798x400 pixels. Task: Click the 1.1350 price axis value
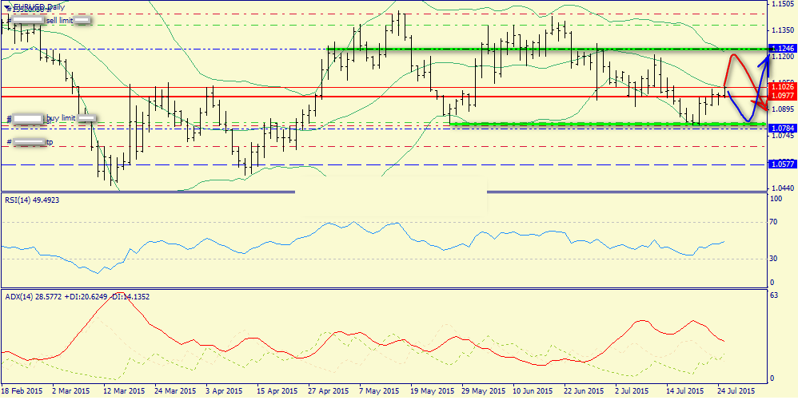click(784, 30)
